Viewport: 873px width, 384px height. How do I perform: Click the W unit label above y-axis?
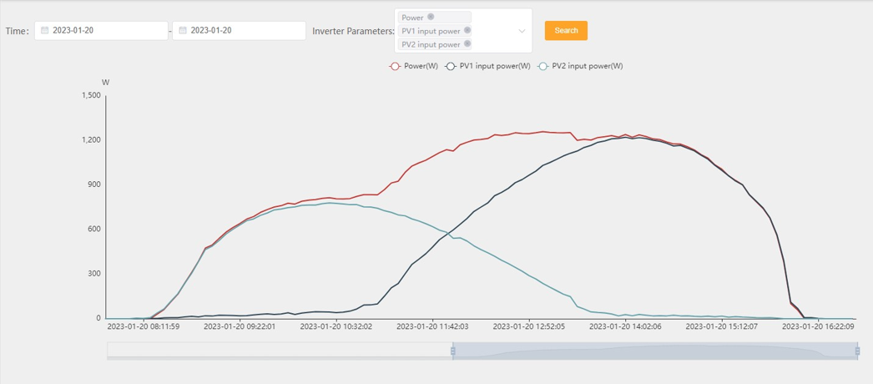click(x=105, y=83)
